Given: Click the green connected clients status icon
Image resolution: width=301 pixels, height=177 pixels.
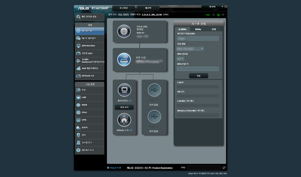Looking at the screenshot, I should point(218,15).
